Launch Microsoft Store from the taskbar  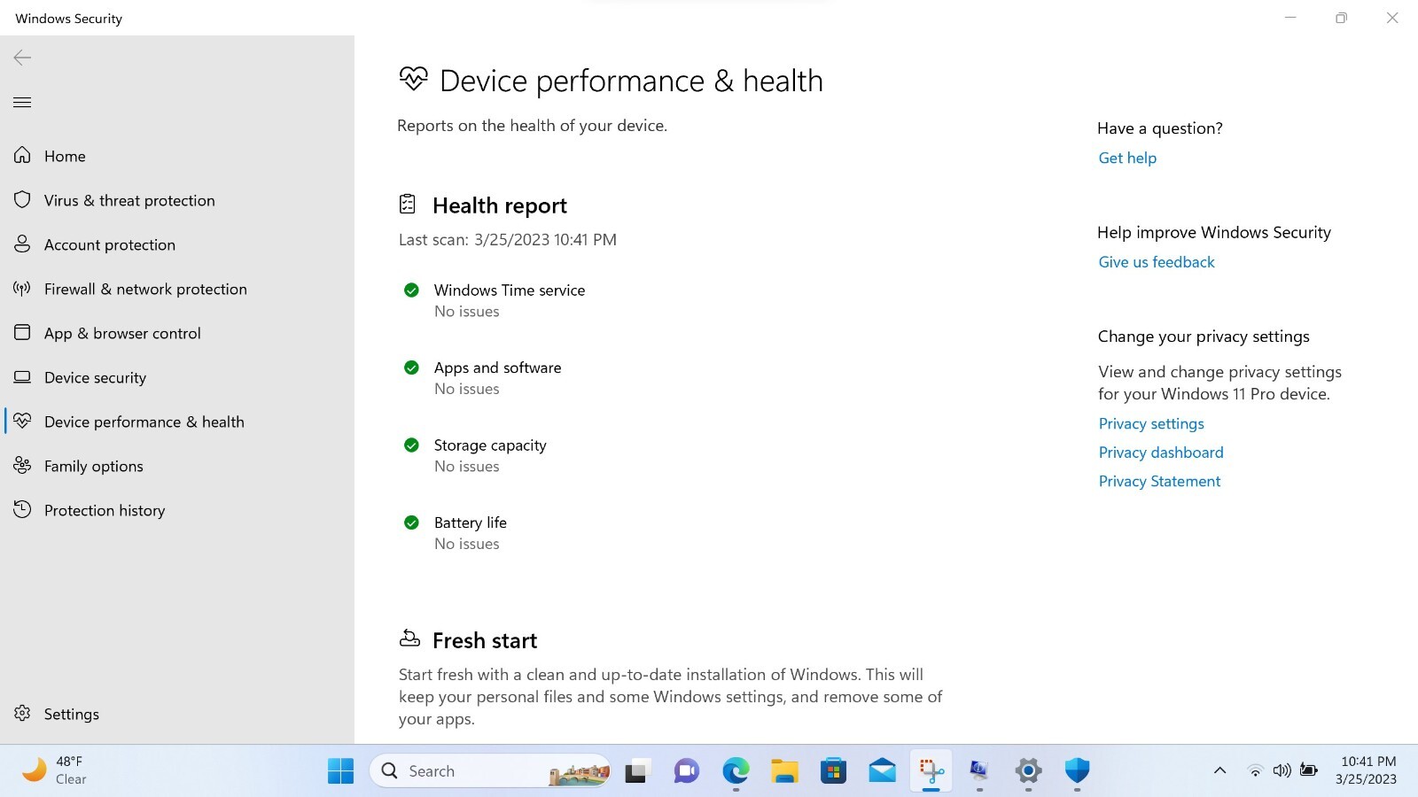click(833, 771)
